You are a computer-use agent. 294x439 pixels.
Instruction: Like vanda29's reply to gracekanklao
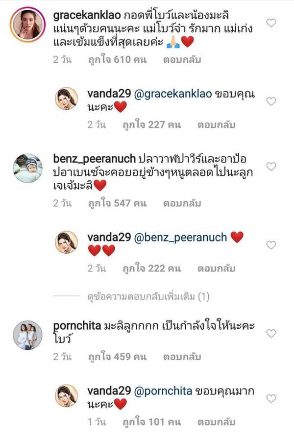click(271, 101)
